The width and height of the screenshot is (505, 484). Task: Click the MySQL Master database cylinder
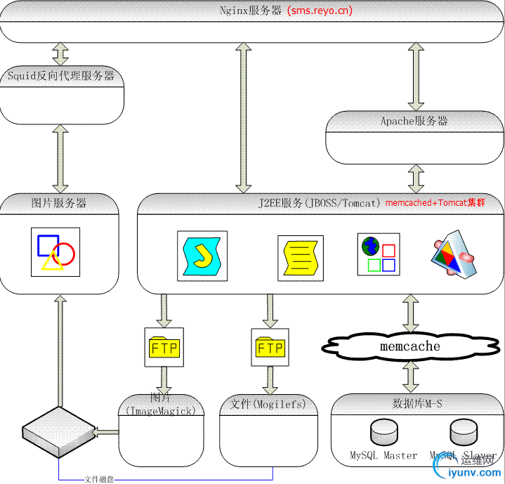point(384,432)
